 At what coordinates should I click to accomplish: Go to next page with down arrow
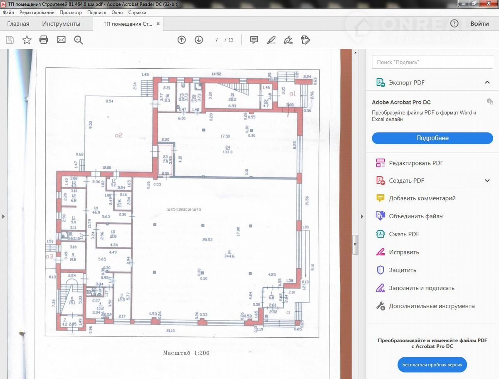(x=199, y=40)
